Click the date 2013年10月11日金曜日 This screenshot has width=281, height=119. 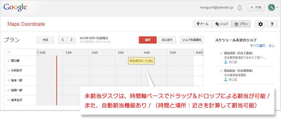pos(94,38)
